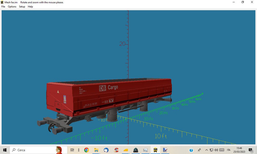Open Task View on the taskbar
This screenshot has width=257, height=154.
pyautogui.click(x=72, y=150)
